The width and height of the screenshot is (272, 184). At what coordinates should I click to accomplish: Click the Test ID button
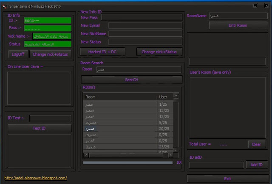click(39, 128)
